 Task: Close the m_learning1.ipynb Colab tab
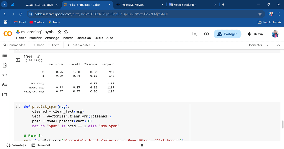[110, 4]
